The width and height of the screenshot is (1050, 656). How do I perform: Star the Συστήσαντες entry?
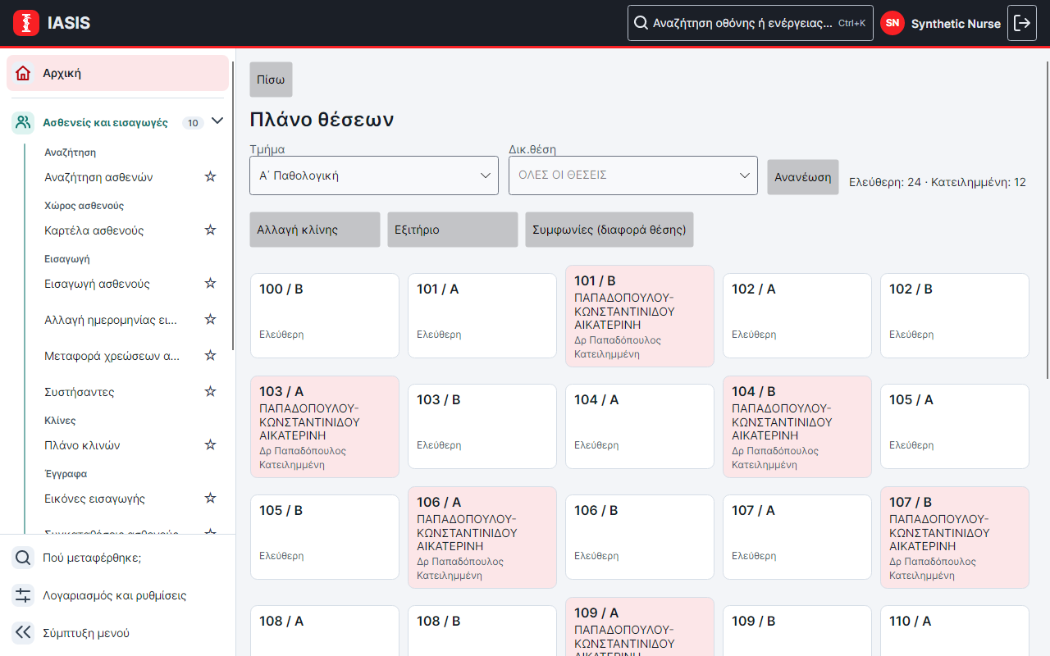210,391
